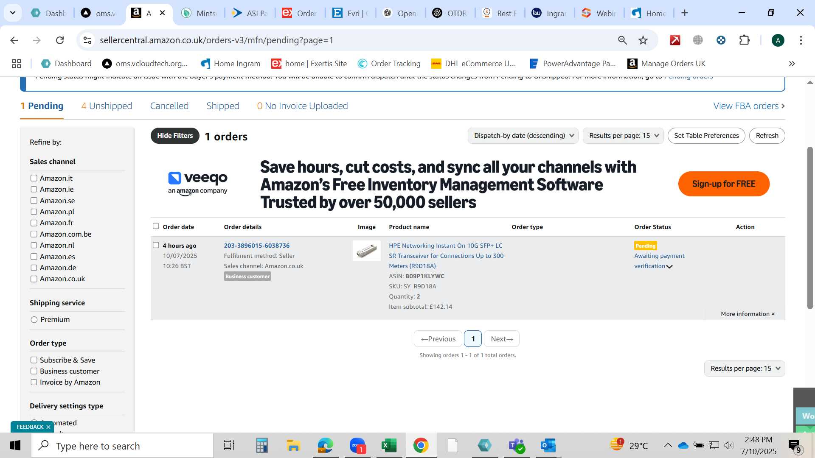This screenshot has width=815, height=458.
Task: Click the zoom magnifier icon in the address bar
Action: 622,40
